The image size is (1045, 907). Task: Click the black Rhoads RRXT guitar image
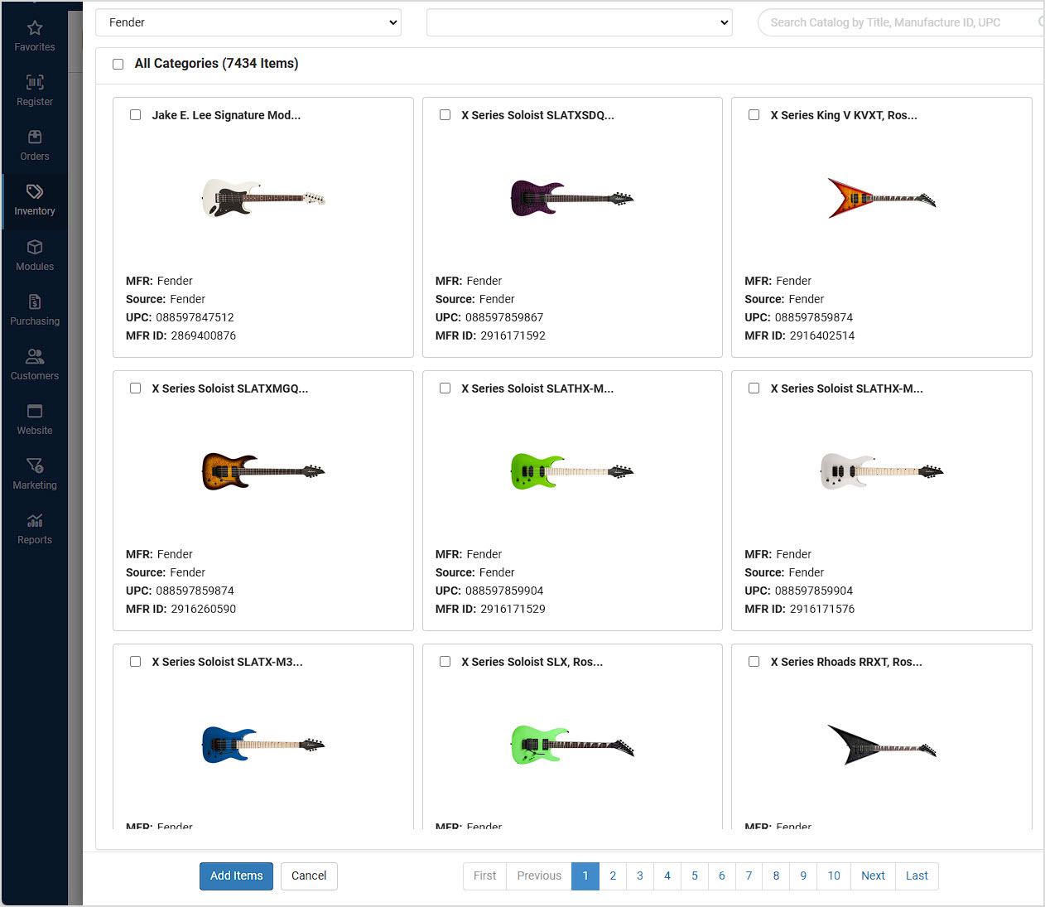coord(882,745)
